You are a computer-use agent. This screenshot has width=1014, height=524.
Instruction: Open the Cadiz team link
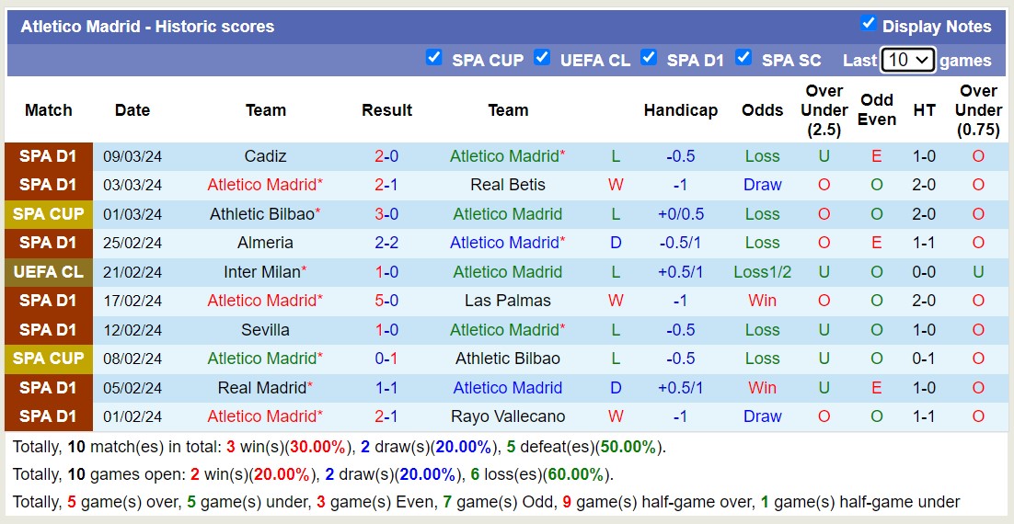tap(265, 156)
